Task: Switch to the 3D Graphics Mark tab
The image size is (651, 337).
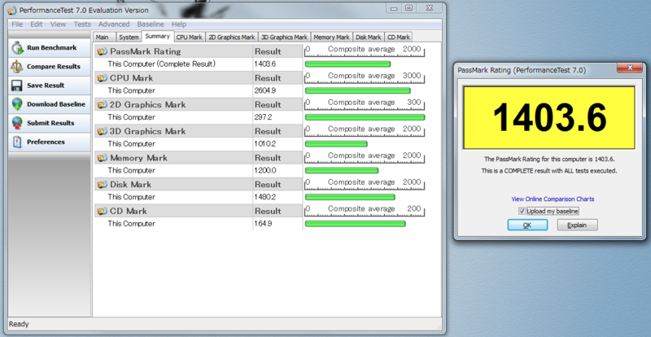Action: pyautogui.click(x=284, y=37)
